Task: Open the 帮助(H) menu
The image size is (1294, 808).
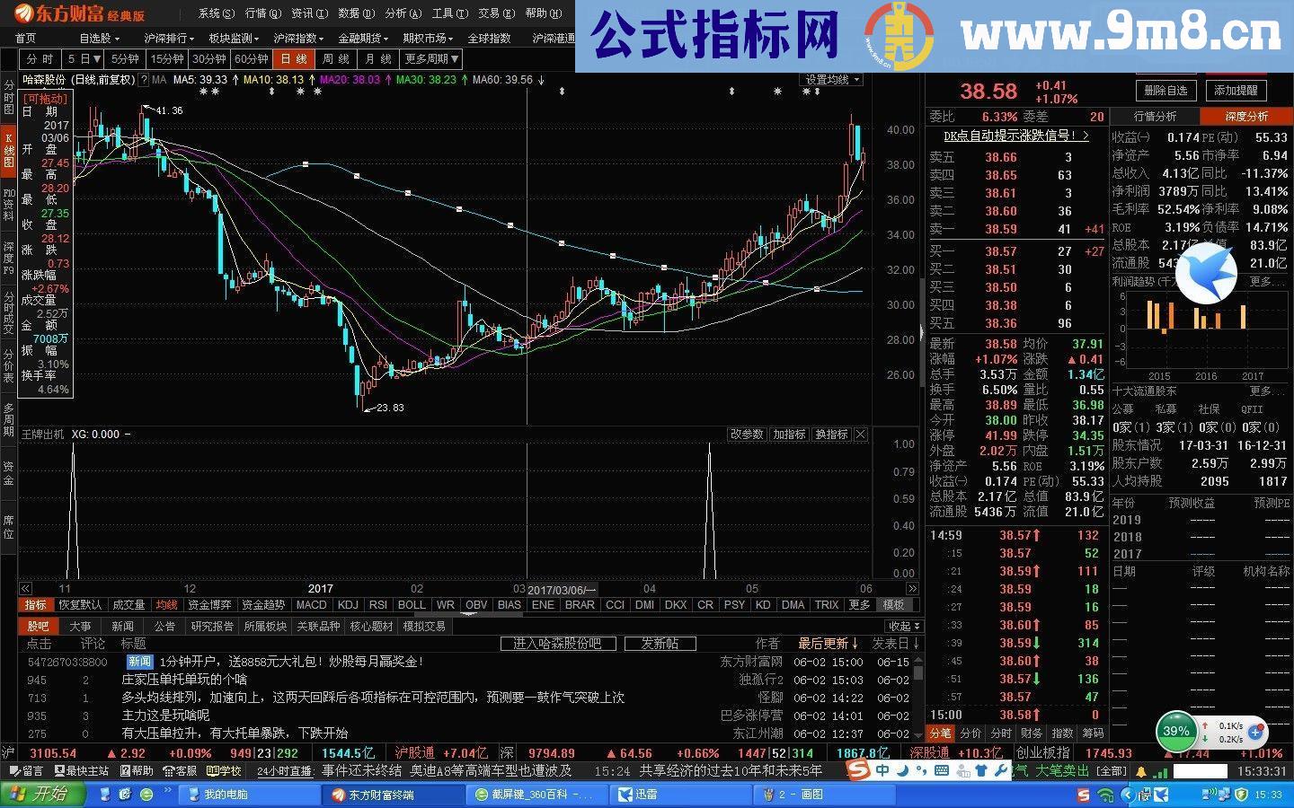Action: click(543, 13)
